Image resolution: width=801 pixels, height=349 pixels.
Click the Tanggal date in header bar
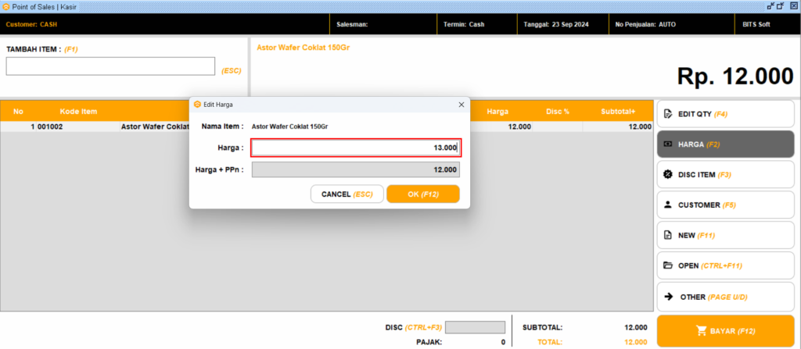tap(556, 24)
